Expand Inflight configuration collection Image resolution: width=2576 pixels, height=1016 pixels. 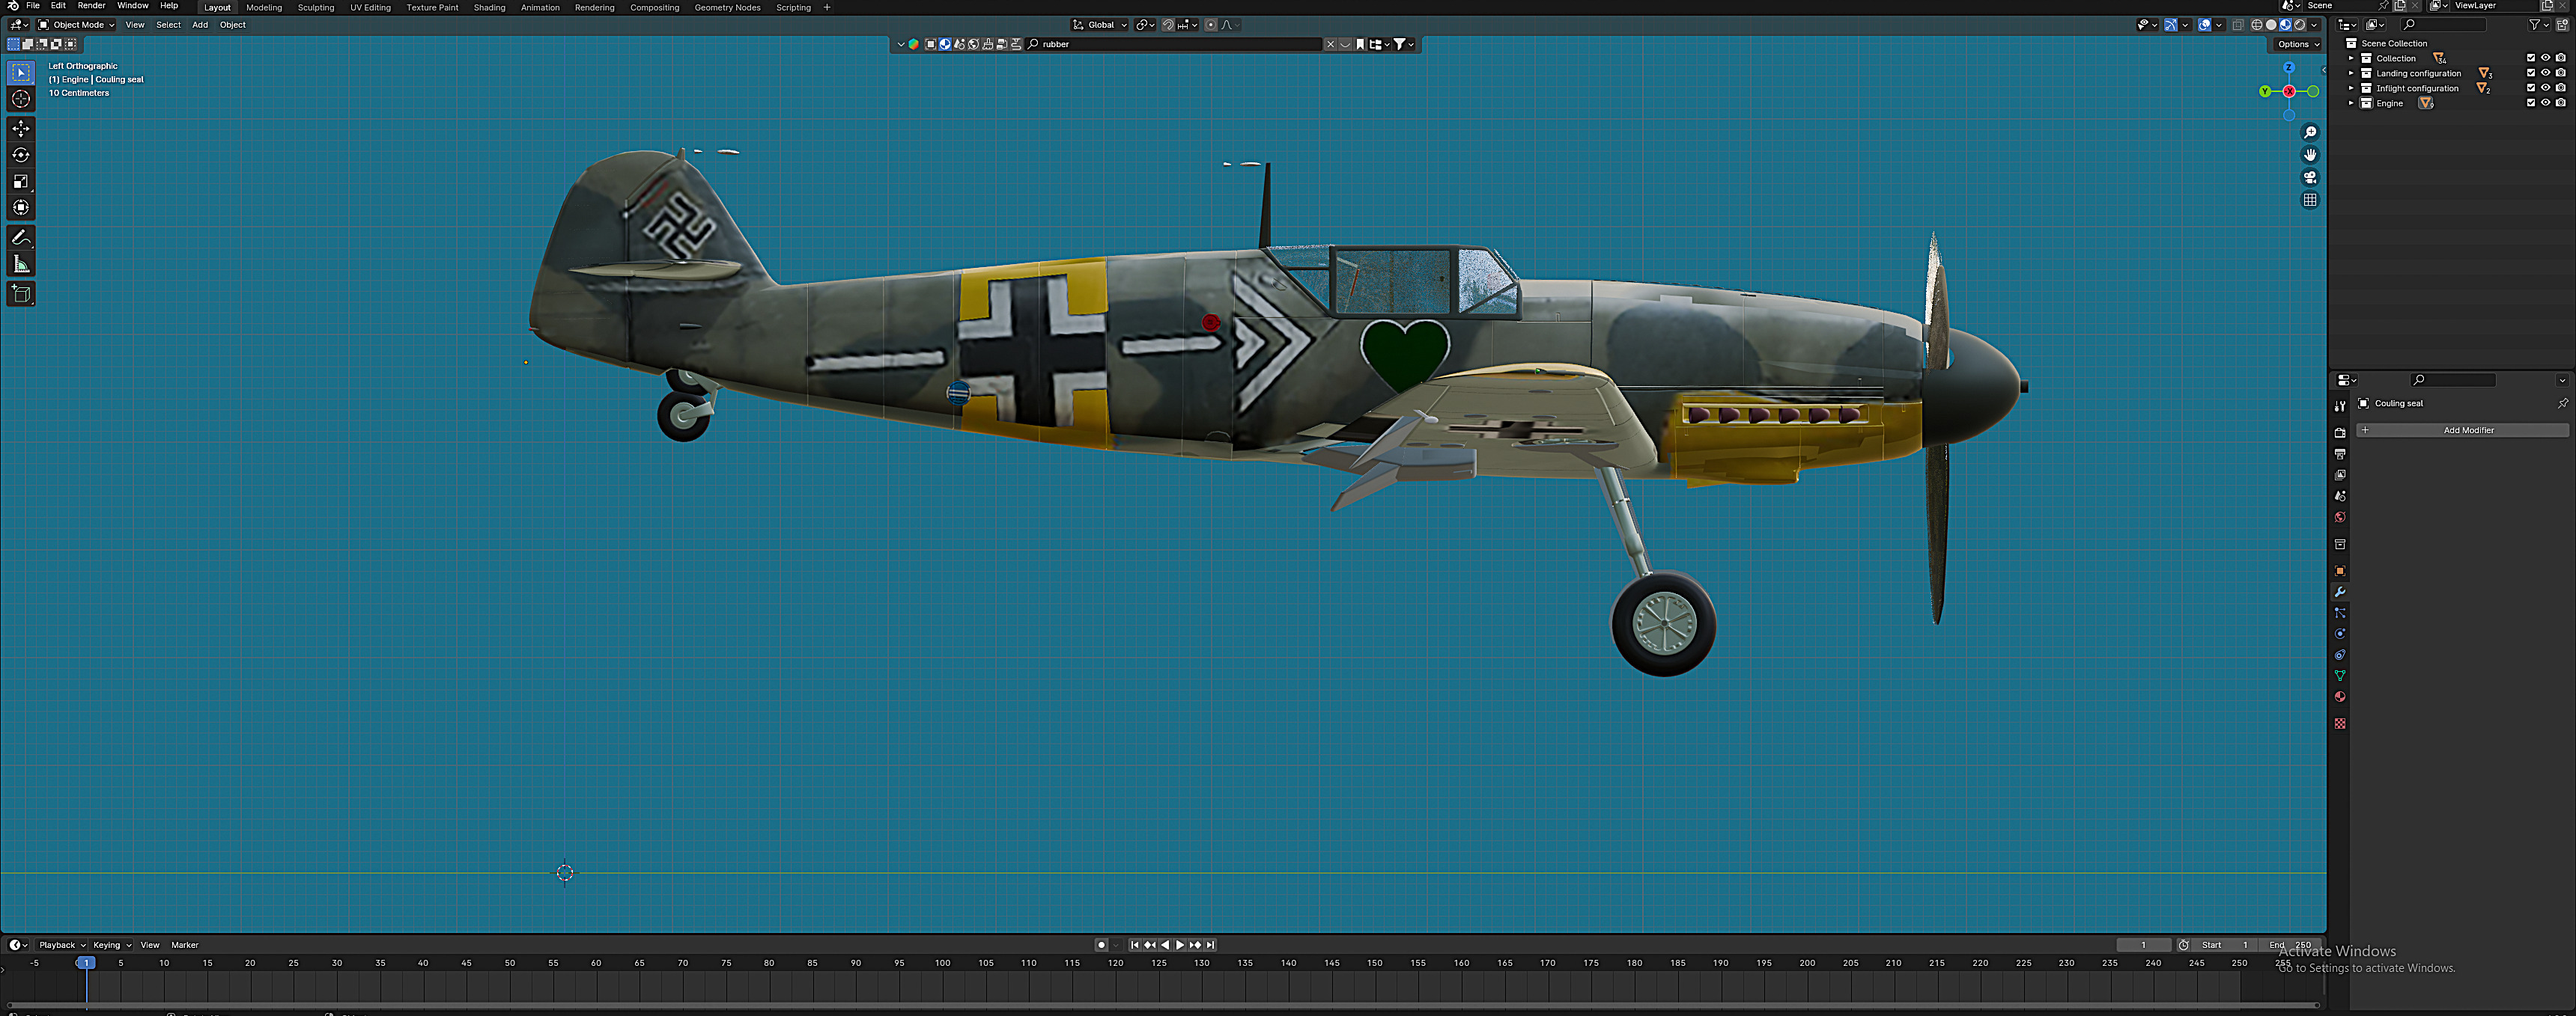point(2351,88)
